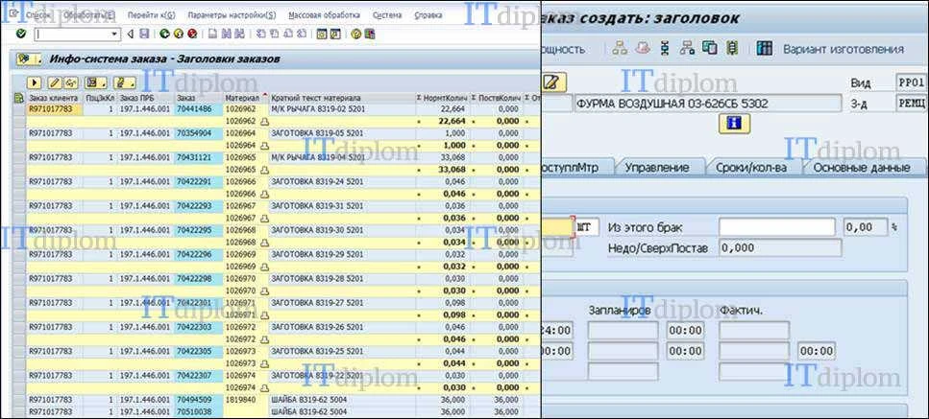Click order number 70494509 cell
Viewport: 929px width, 419px height.
[199, 400]
